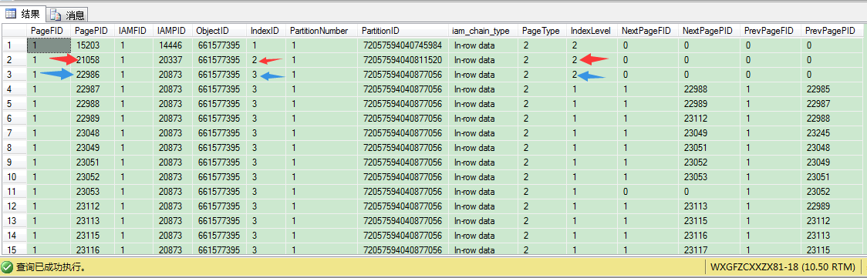Select the PartitionID column header
The height and width of the screenshot is (278, 867).
point(403,31)
